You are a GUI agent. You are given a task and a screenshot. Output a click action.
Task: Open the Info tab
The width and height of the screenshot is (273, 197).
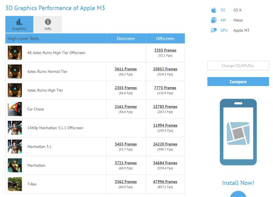48,24
